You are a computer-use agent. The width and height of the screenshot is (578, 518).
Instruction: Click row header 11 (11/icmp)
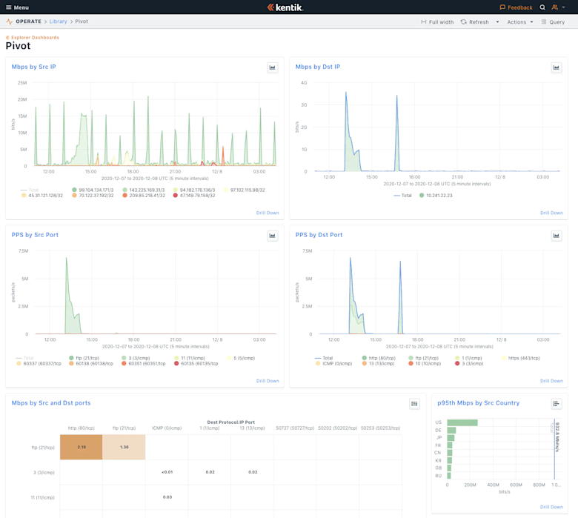pyautogui.click(x=42, y=497)
